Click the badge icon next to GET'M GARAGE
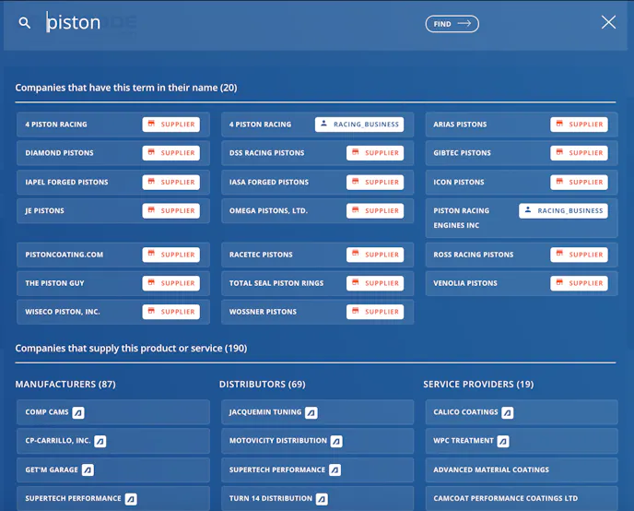The width and height of the screenshot is (634, 511). 88,469
